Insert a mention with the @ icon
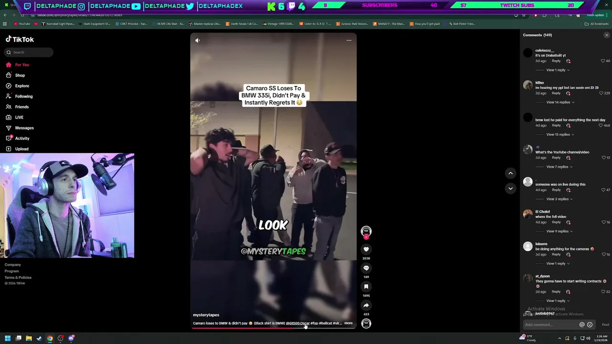This screenshot has height=344, width=612. (582, 325)
